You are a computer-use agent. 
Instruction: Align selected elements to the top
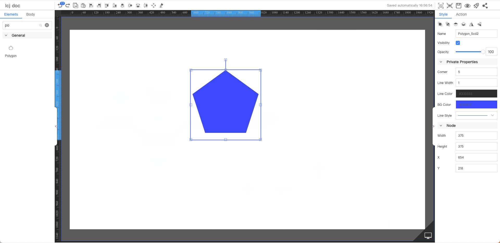click(x=107, y=5)
